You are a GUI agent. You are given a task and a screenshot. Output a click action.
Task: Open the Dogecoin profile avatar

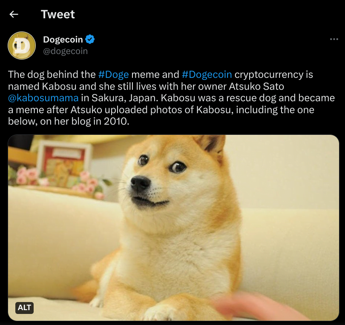(x=22, y=46)
